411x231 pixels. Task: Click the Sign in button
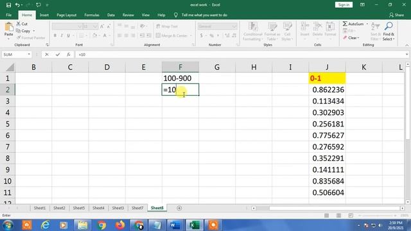pos(344,5)
